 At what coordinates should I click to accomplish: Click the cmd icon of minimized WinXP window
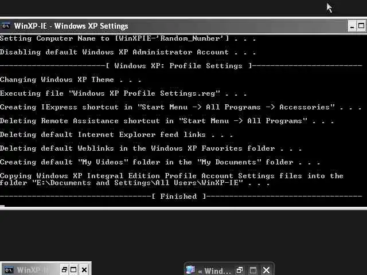[x=9, y=270]
